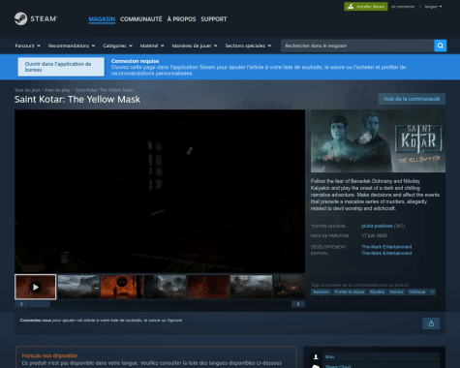
Task: Click se connecter link
Action: (x=403, y=7)
